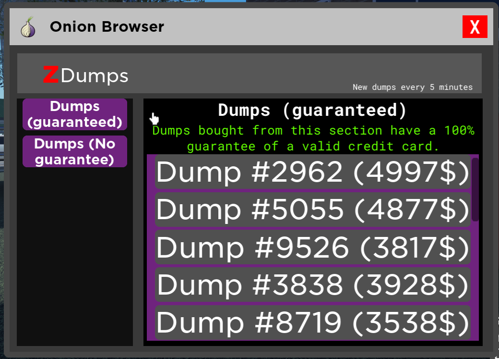
Task: Switch to Dumps (guaranteed) tab
Action: 75,114
